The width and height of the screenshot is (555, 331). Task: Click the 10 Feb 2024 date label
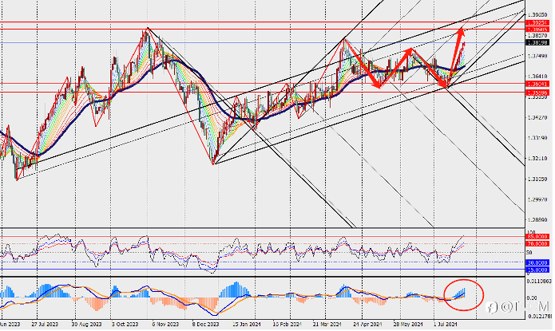tap(287, 324)
